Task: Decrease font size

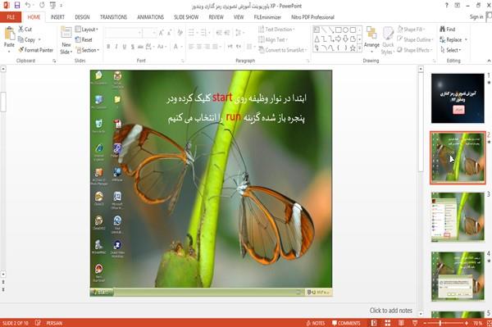Action: click(170, 33)
